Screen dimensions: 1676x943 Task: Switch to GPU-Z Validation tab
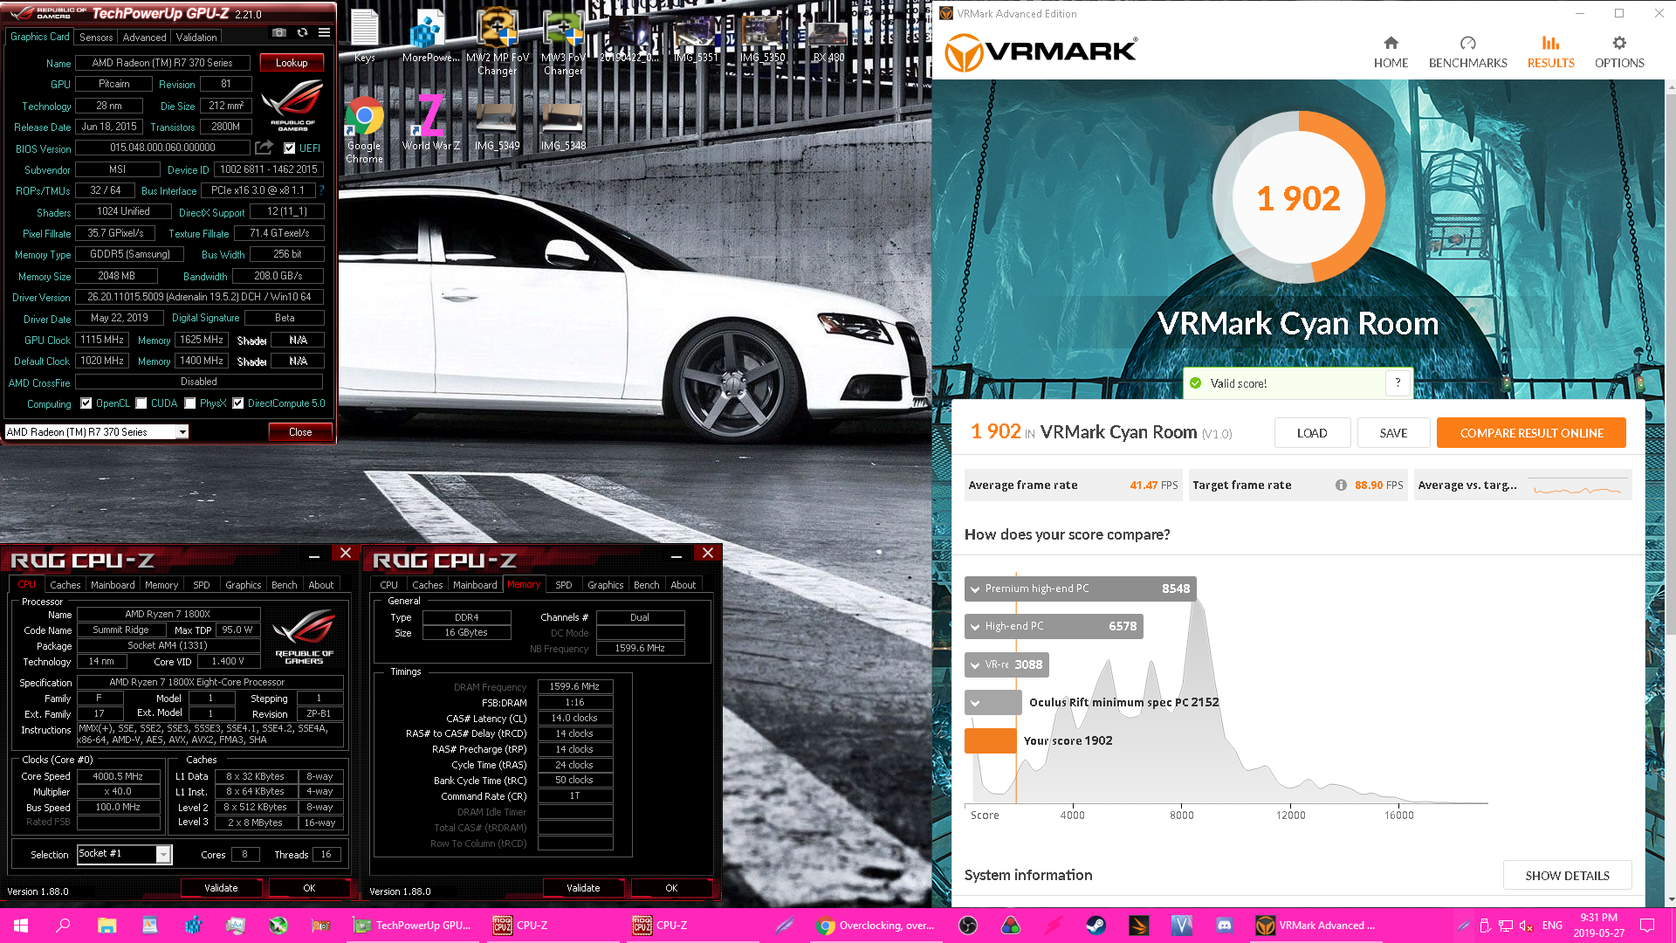click(196, 38)
